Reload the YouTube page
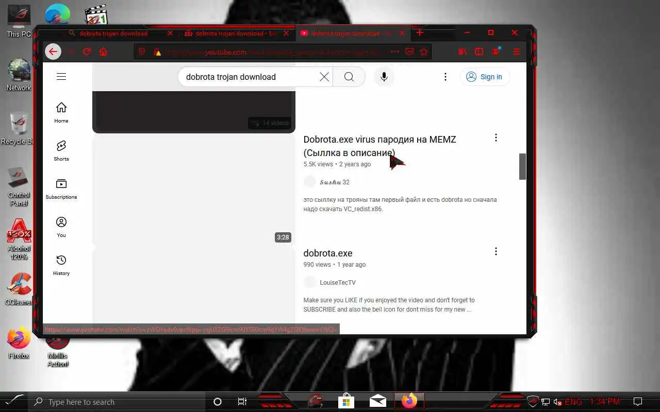 pos(87,51)
